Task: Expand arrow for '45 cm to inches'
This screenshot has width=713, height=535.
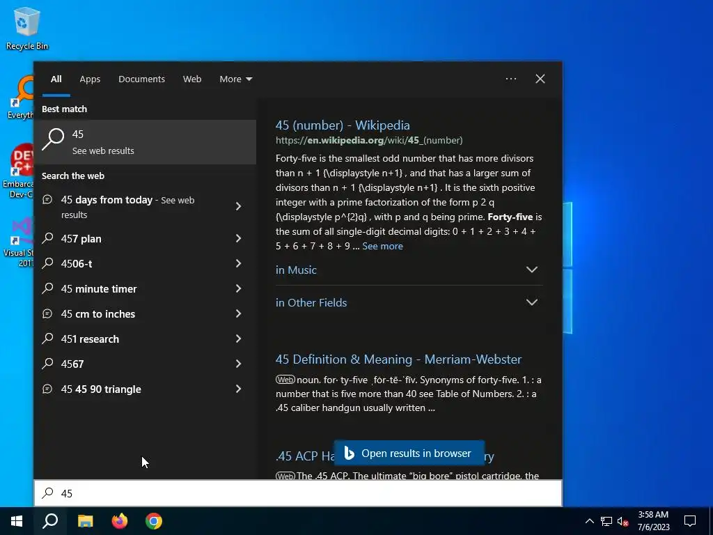Action: (238, 313)
